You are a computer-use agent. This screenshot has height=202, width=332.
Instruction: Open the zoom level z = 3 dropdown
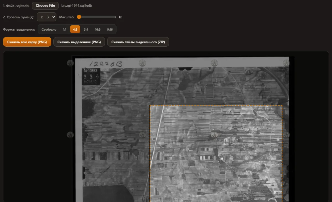46,17
